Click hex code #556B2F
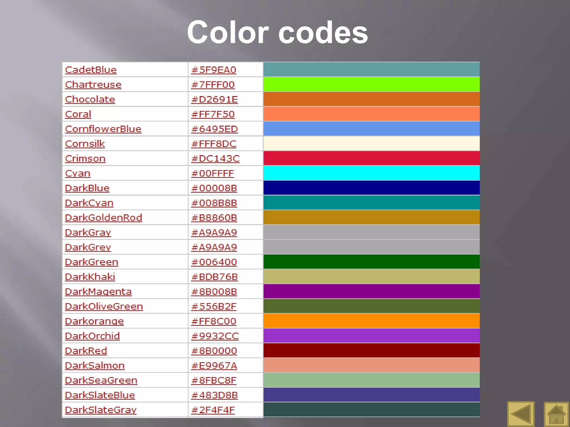This screenshot has width=570, height=427. tap(214, 306)
